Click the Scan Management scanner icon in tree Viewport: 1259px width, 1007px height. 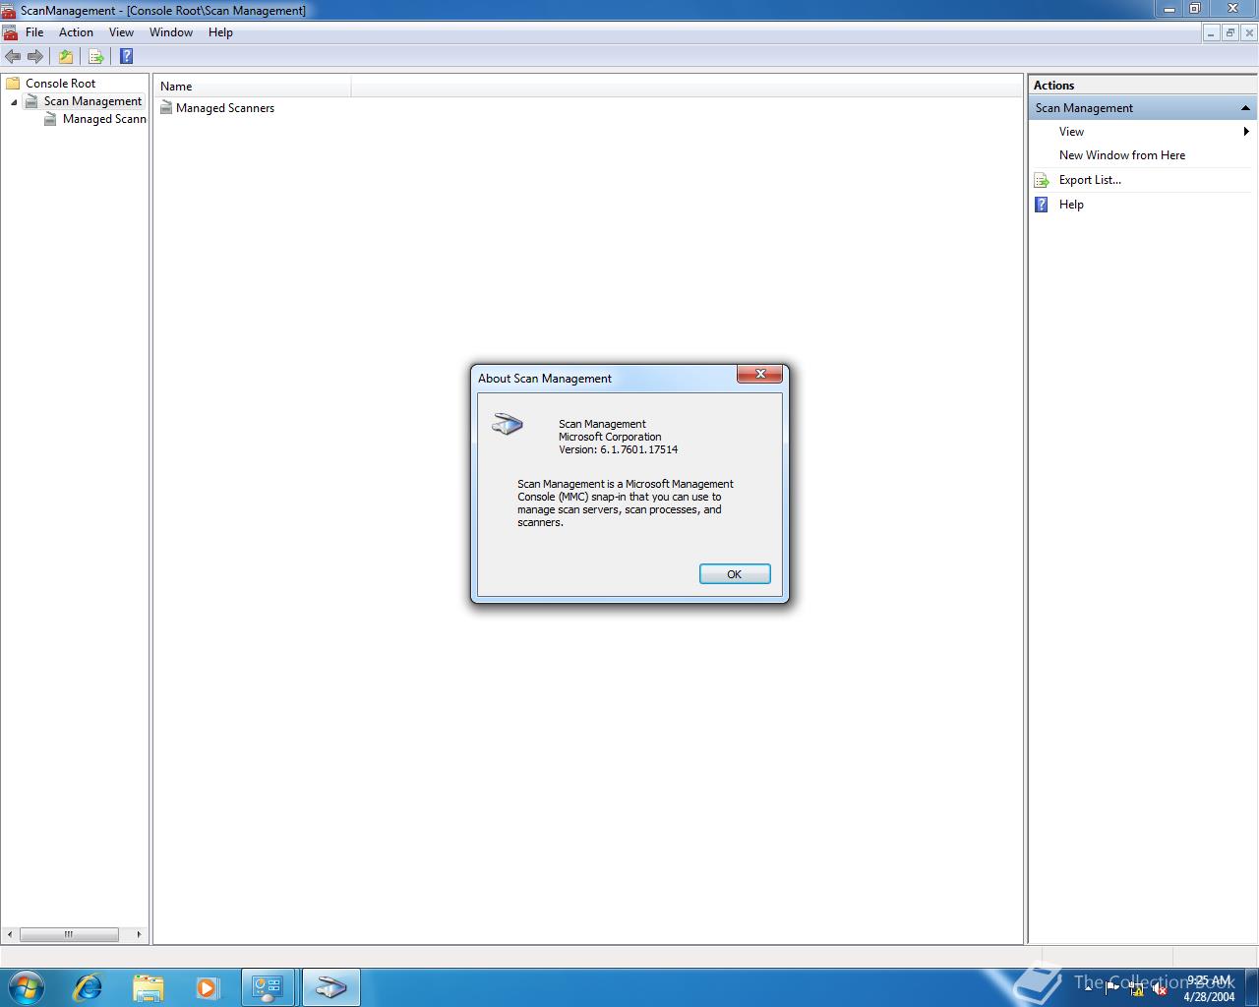pos(31,101)
